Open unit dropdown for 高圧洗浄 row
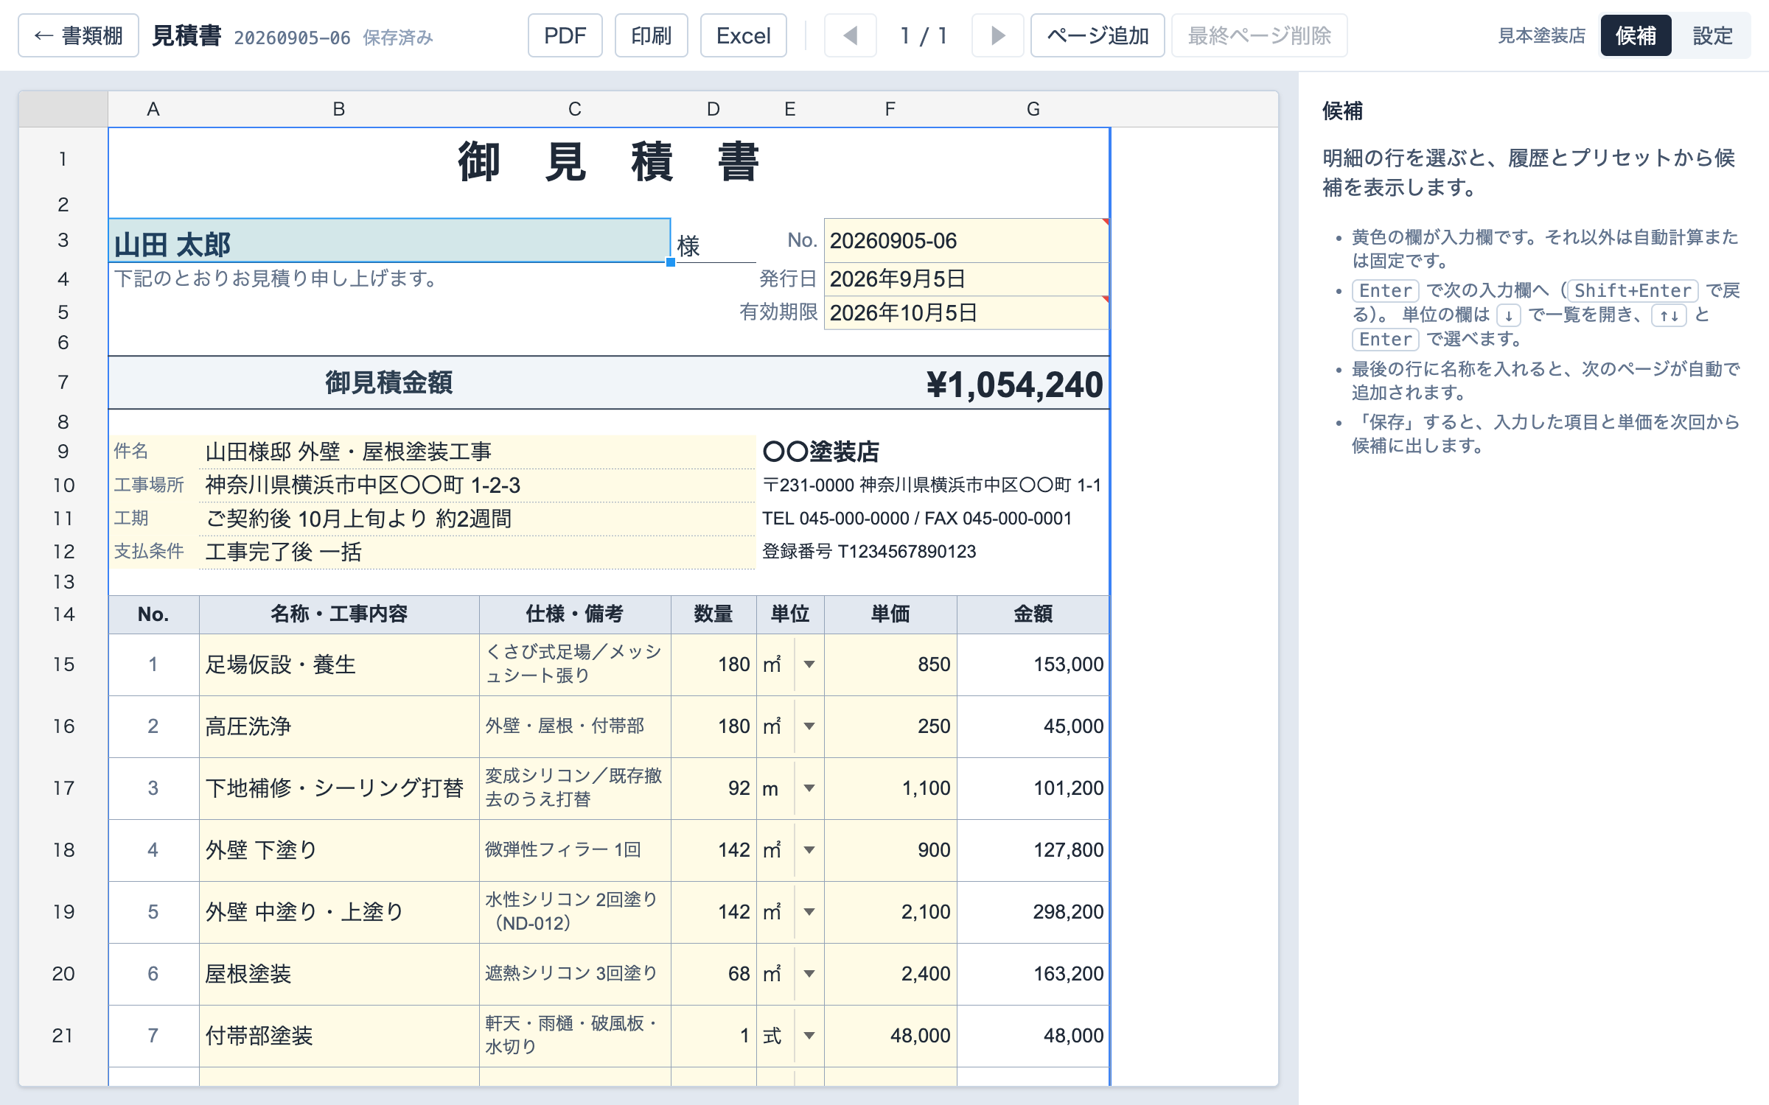Screen dimensions: 1769x1105 click(809, 726)
